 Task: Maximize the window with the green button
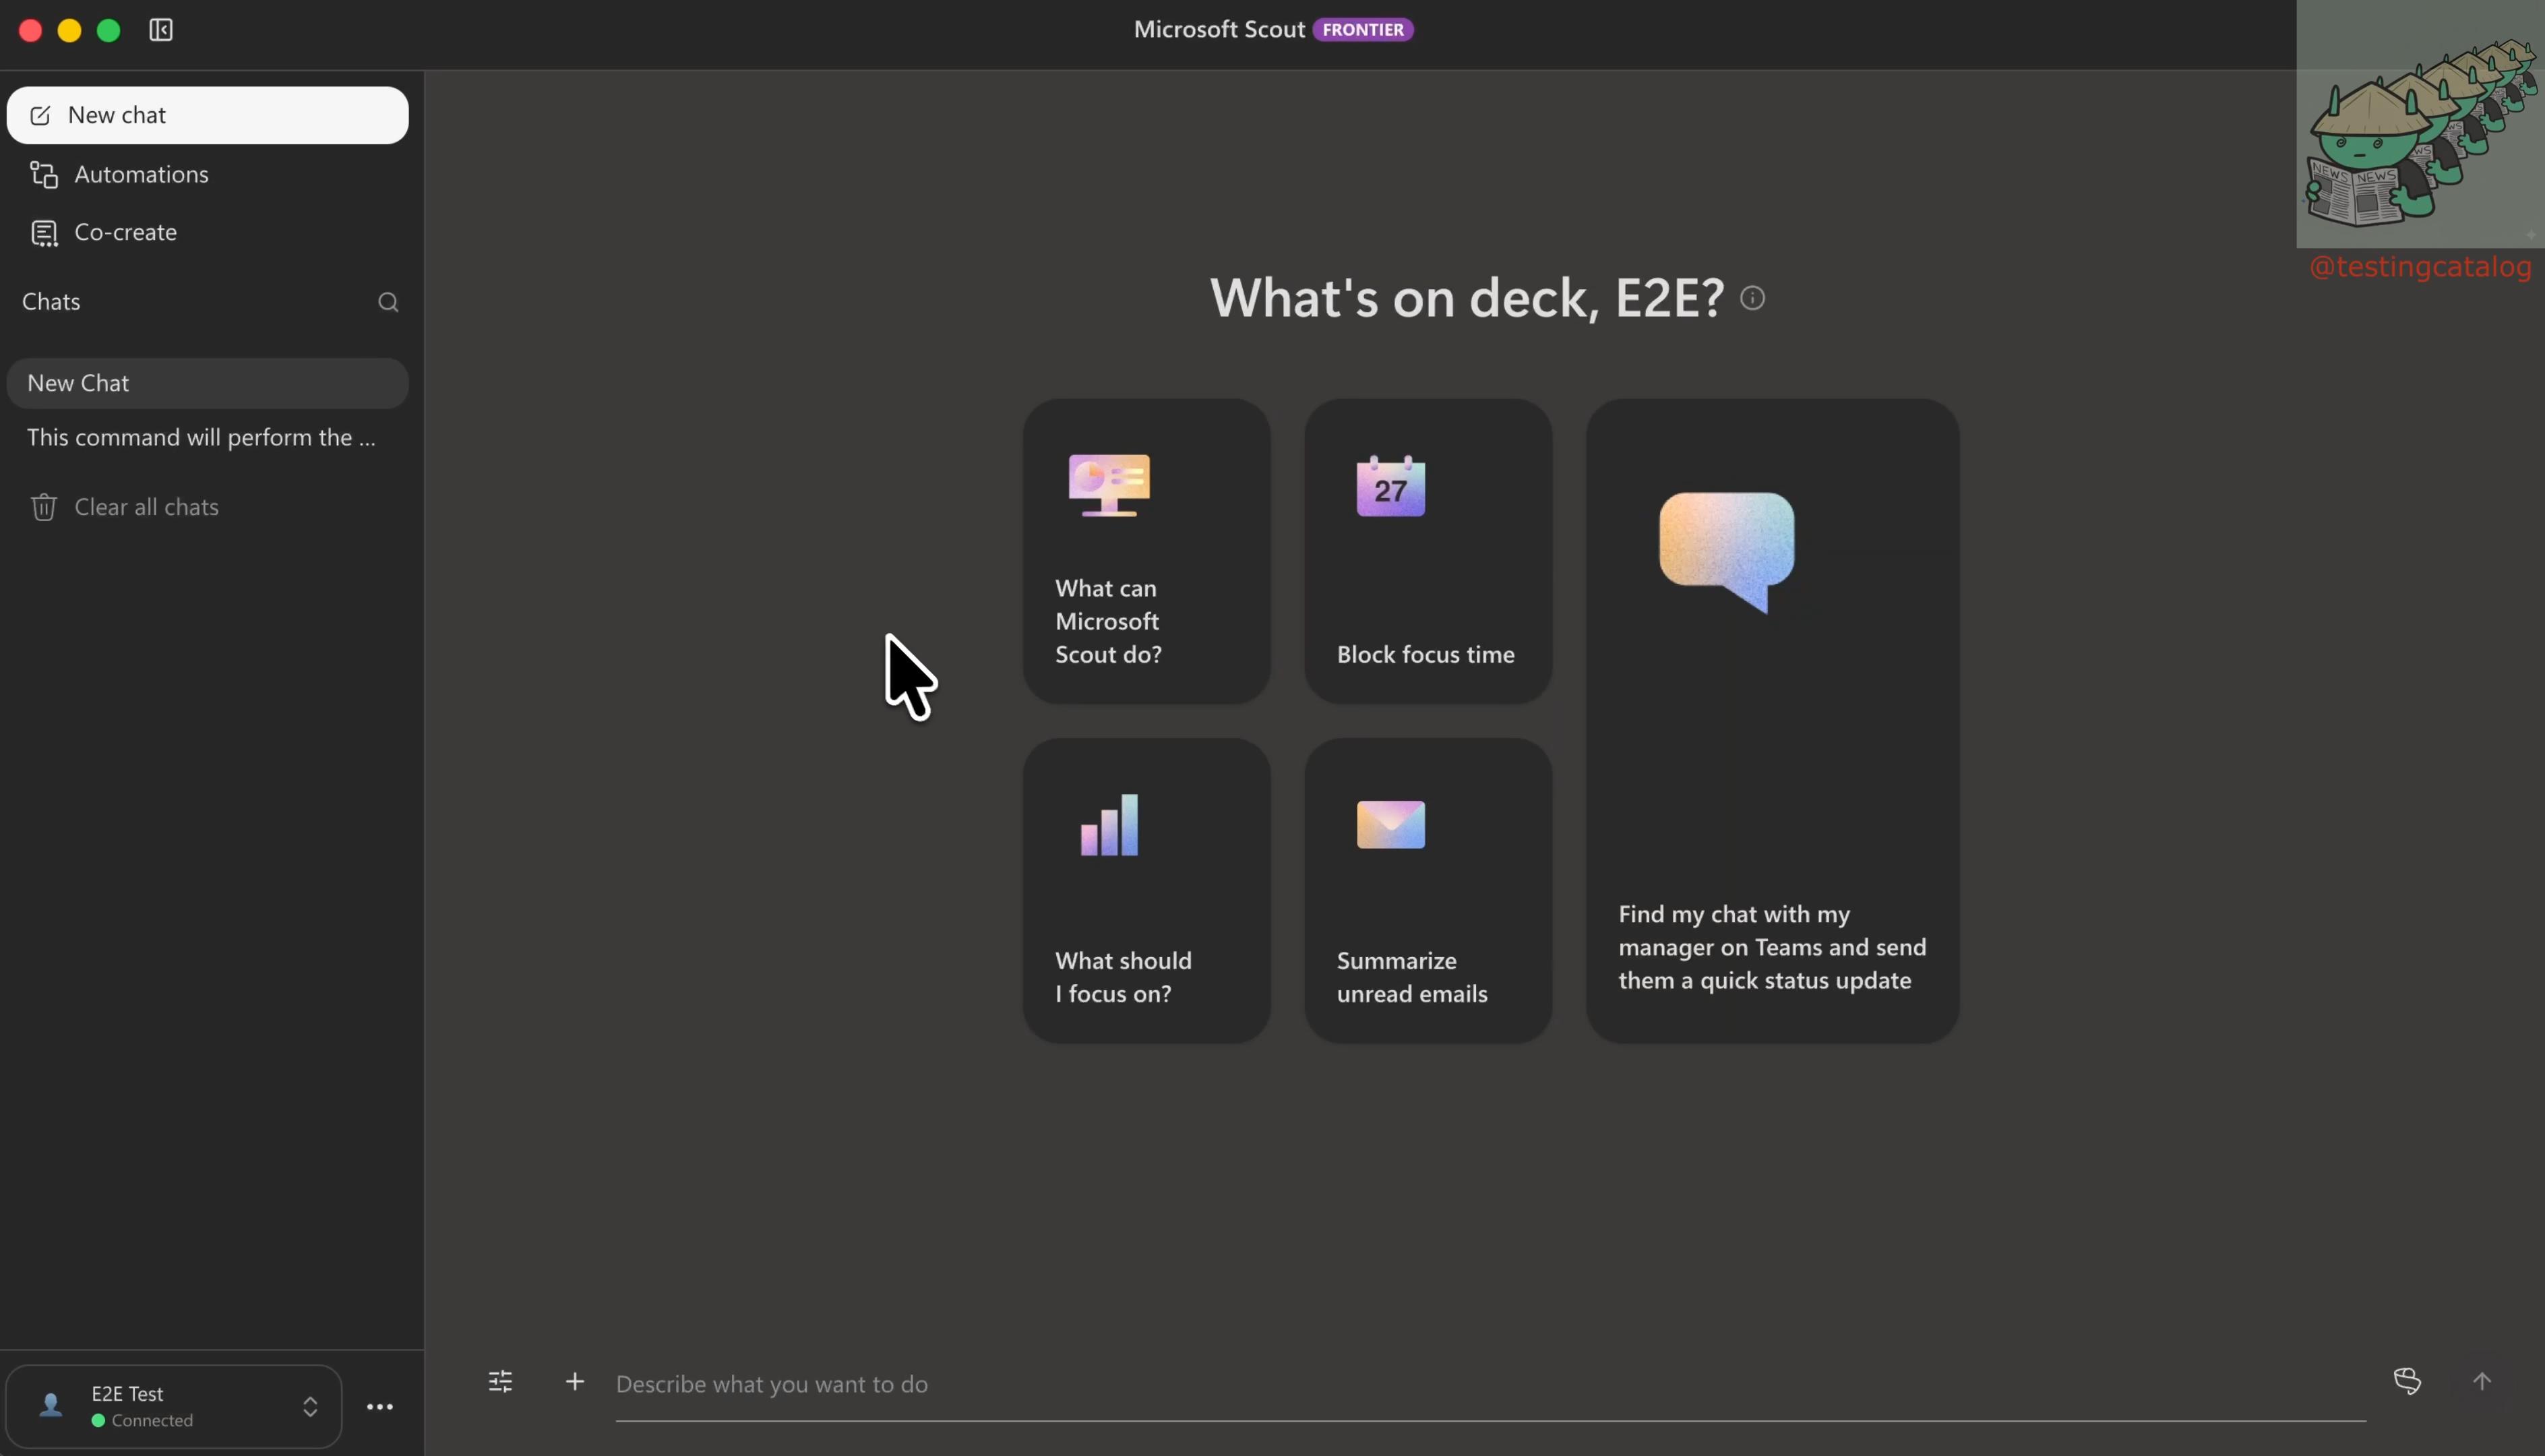coord(108,31)
